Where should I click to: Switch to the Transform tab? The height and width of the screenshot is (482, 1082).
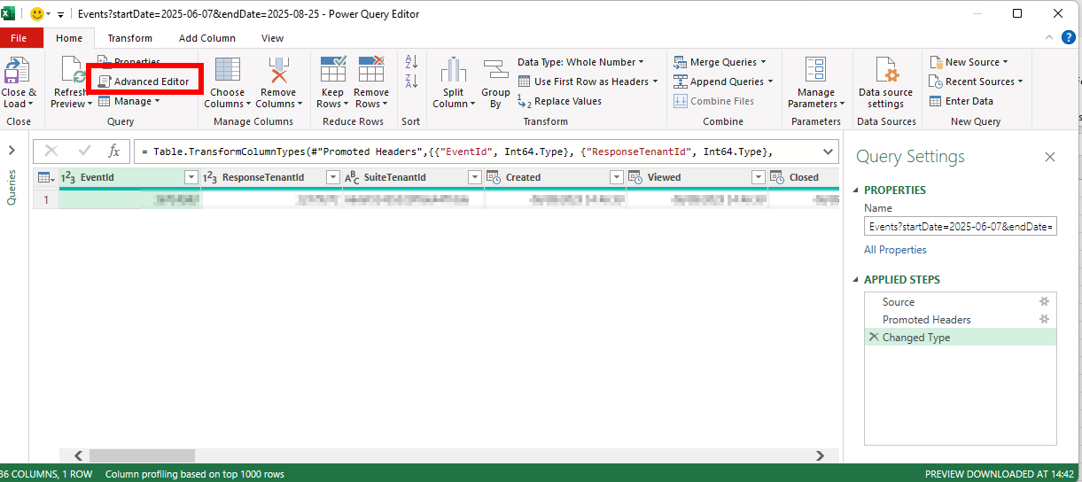[130, 38]
